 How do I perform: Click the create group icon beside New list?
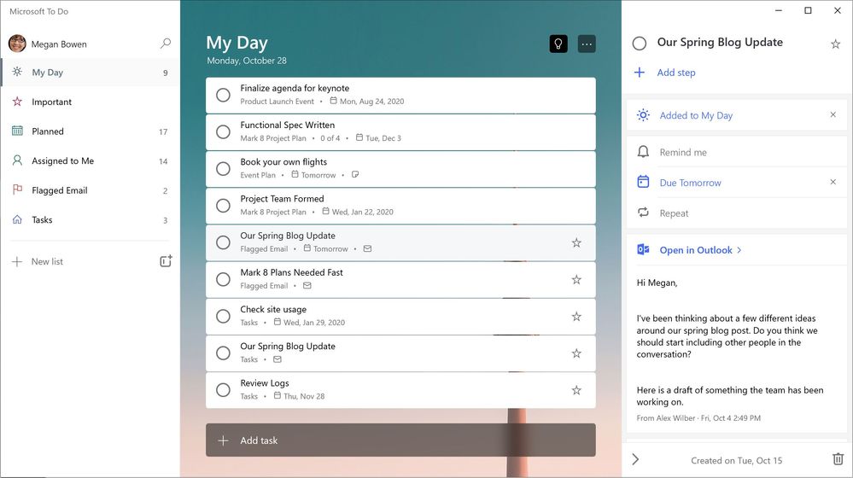(x=166, y=261)
